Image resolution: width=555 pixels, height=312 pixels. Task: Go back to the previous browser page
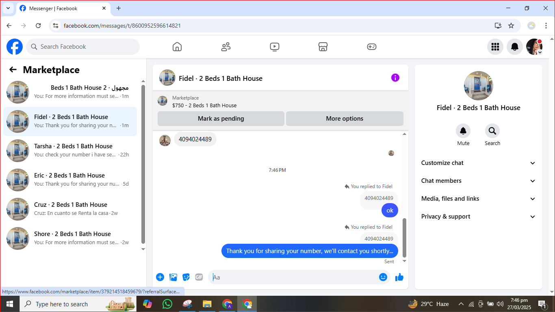pos(9,26)
